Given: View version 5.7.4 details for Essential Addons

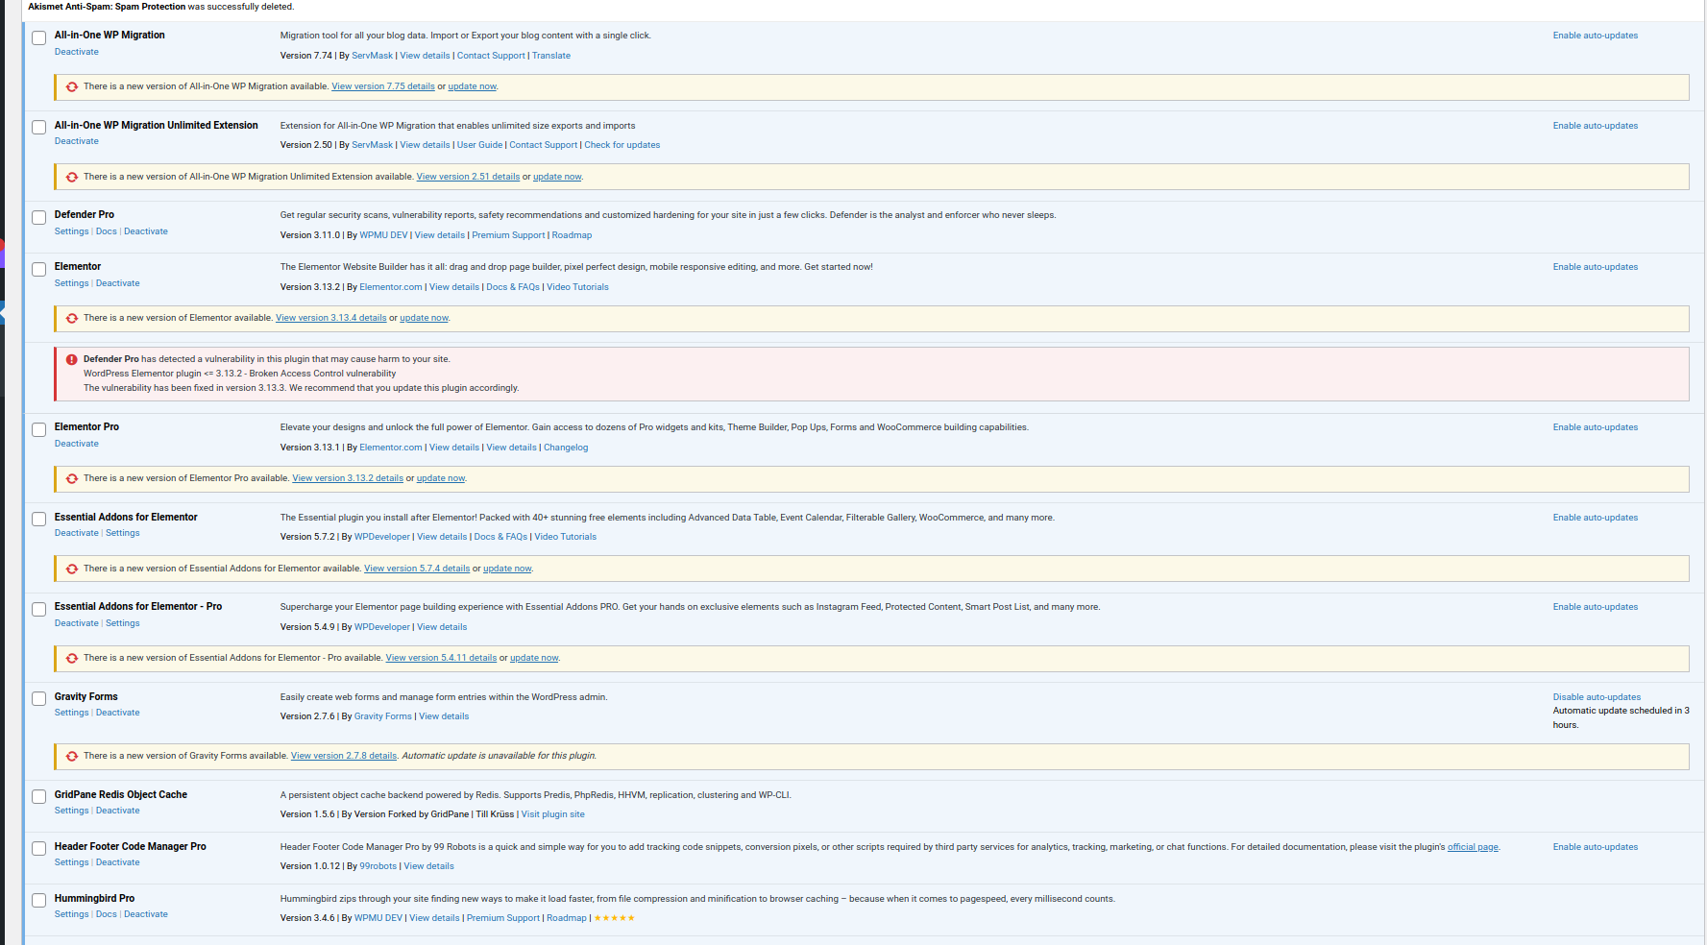Looking at the screenshot, I should pyautogui.click(x=417, y=569).
